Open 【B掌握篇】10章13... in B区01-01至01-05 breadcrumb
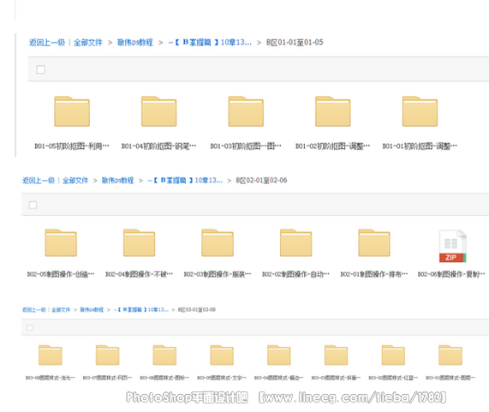 coord(210,43)
